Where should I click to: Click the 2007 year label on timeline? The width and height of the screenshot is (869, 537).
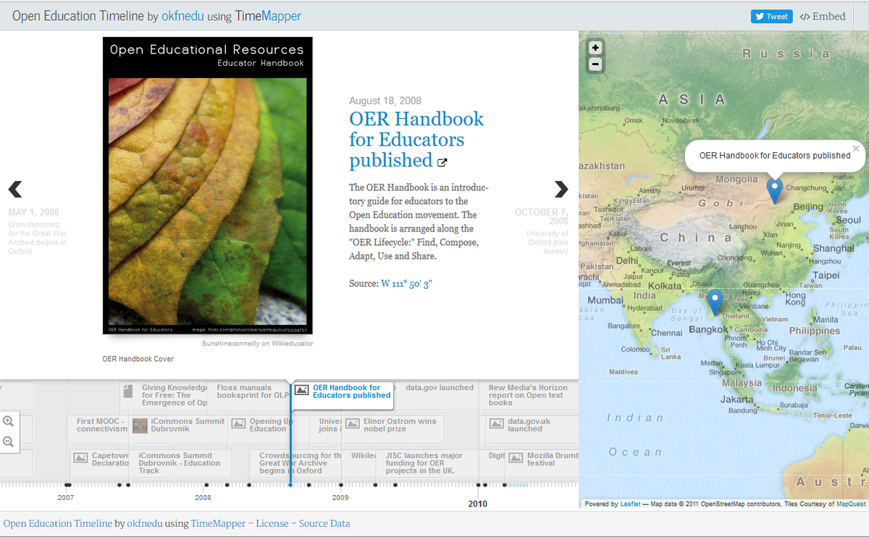66,498
